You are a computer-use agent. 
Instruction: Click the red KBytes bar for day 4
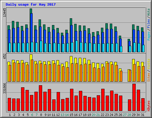(23, 99)
